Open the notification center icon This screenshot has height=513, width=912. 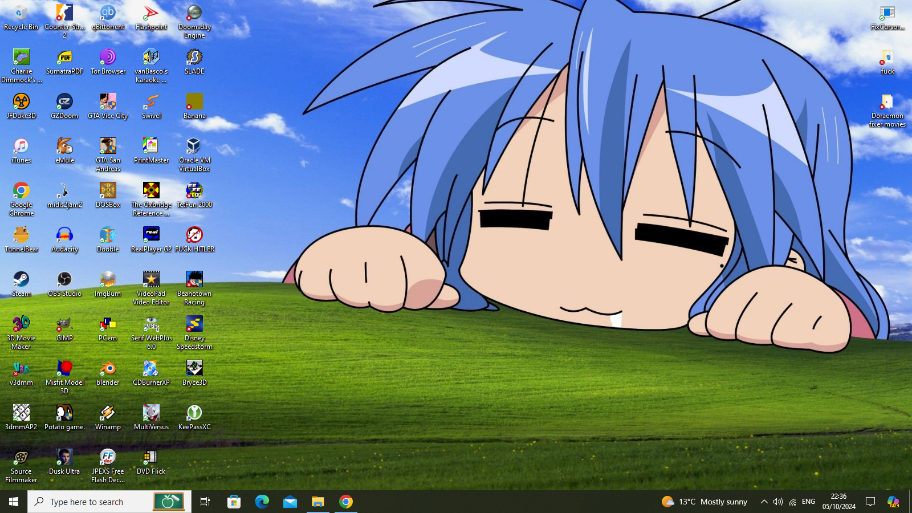(x=870, y=502)
